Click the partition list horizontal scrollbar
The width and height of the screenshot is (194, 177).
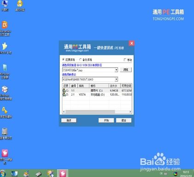tap(97, 112)
